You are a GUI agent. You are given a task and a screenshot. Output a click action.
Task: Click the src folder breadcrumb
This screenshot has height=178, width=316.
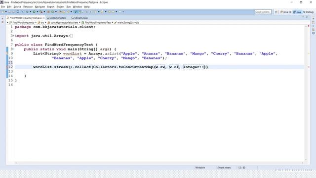[x=41, y=23]
